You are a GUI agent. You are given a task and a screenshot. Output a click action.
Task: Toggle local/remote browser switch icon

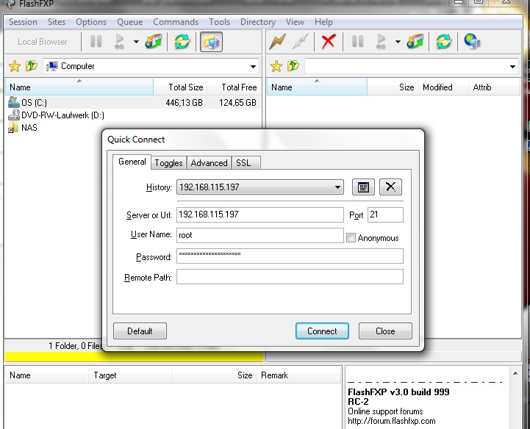click(211, 42)
